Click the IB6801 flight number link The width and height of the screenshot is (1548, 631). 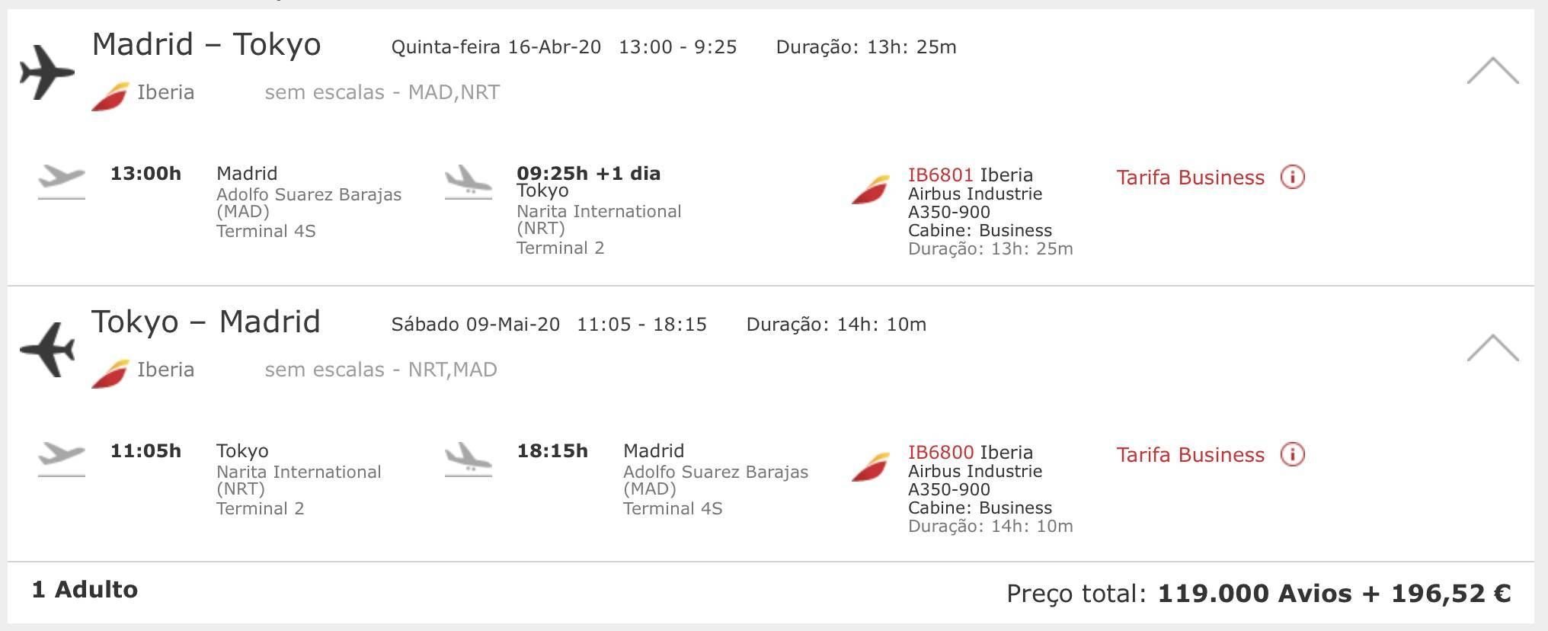click(x=940, y=175)
